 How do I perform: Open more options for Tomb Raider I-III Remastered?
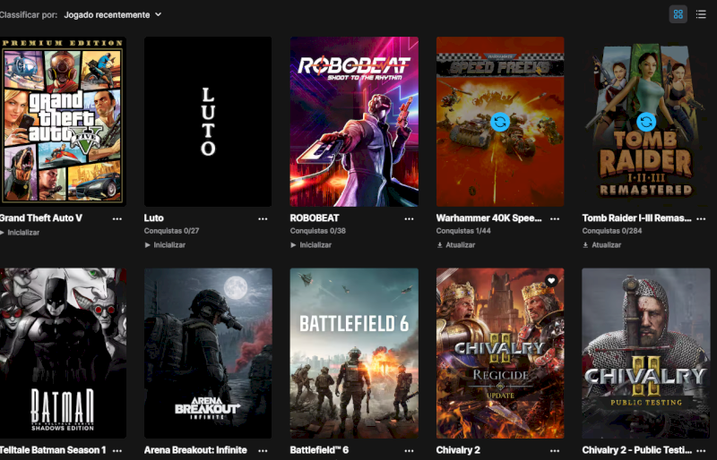(701, 218)
